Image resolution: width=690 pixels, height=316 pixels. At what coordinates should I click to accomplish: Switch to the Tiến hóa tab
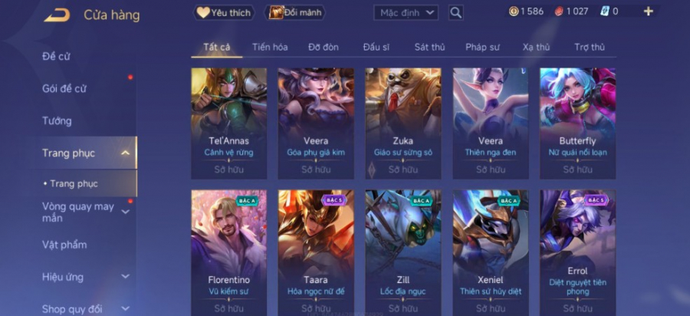point(270,47)
